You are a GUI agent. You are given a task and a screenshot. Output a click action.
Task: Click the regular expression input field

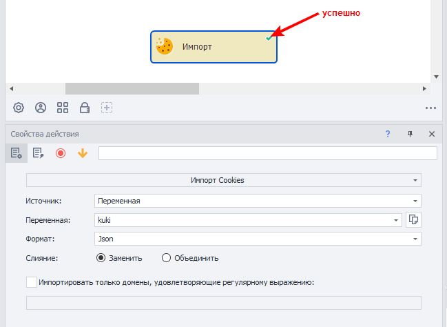(223, 303)
